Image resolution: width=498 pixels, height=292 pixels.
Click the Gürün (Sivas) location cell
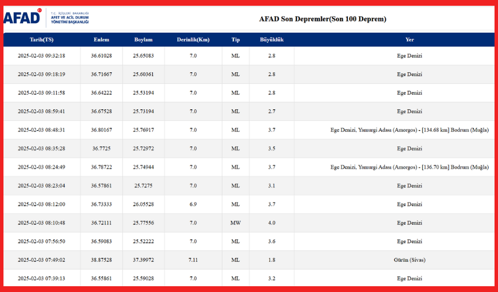(409, 260)
